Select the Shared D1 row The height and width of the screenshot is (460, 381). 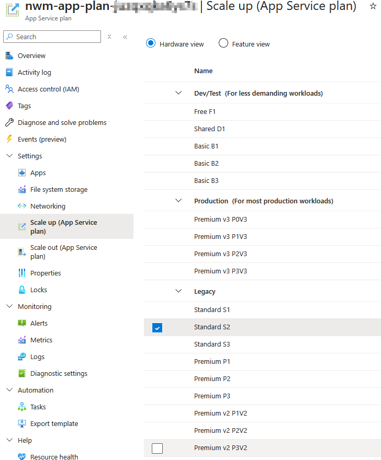click(262, 129)
